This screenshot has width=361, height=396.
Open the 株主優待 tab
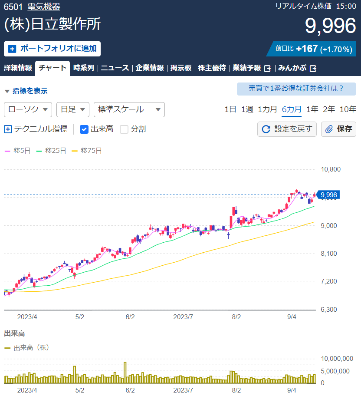click(212, 68)
